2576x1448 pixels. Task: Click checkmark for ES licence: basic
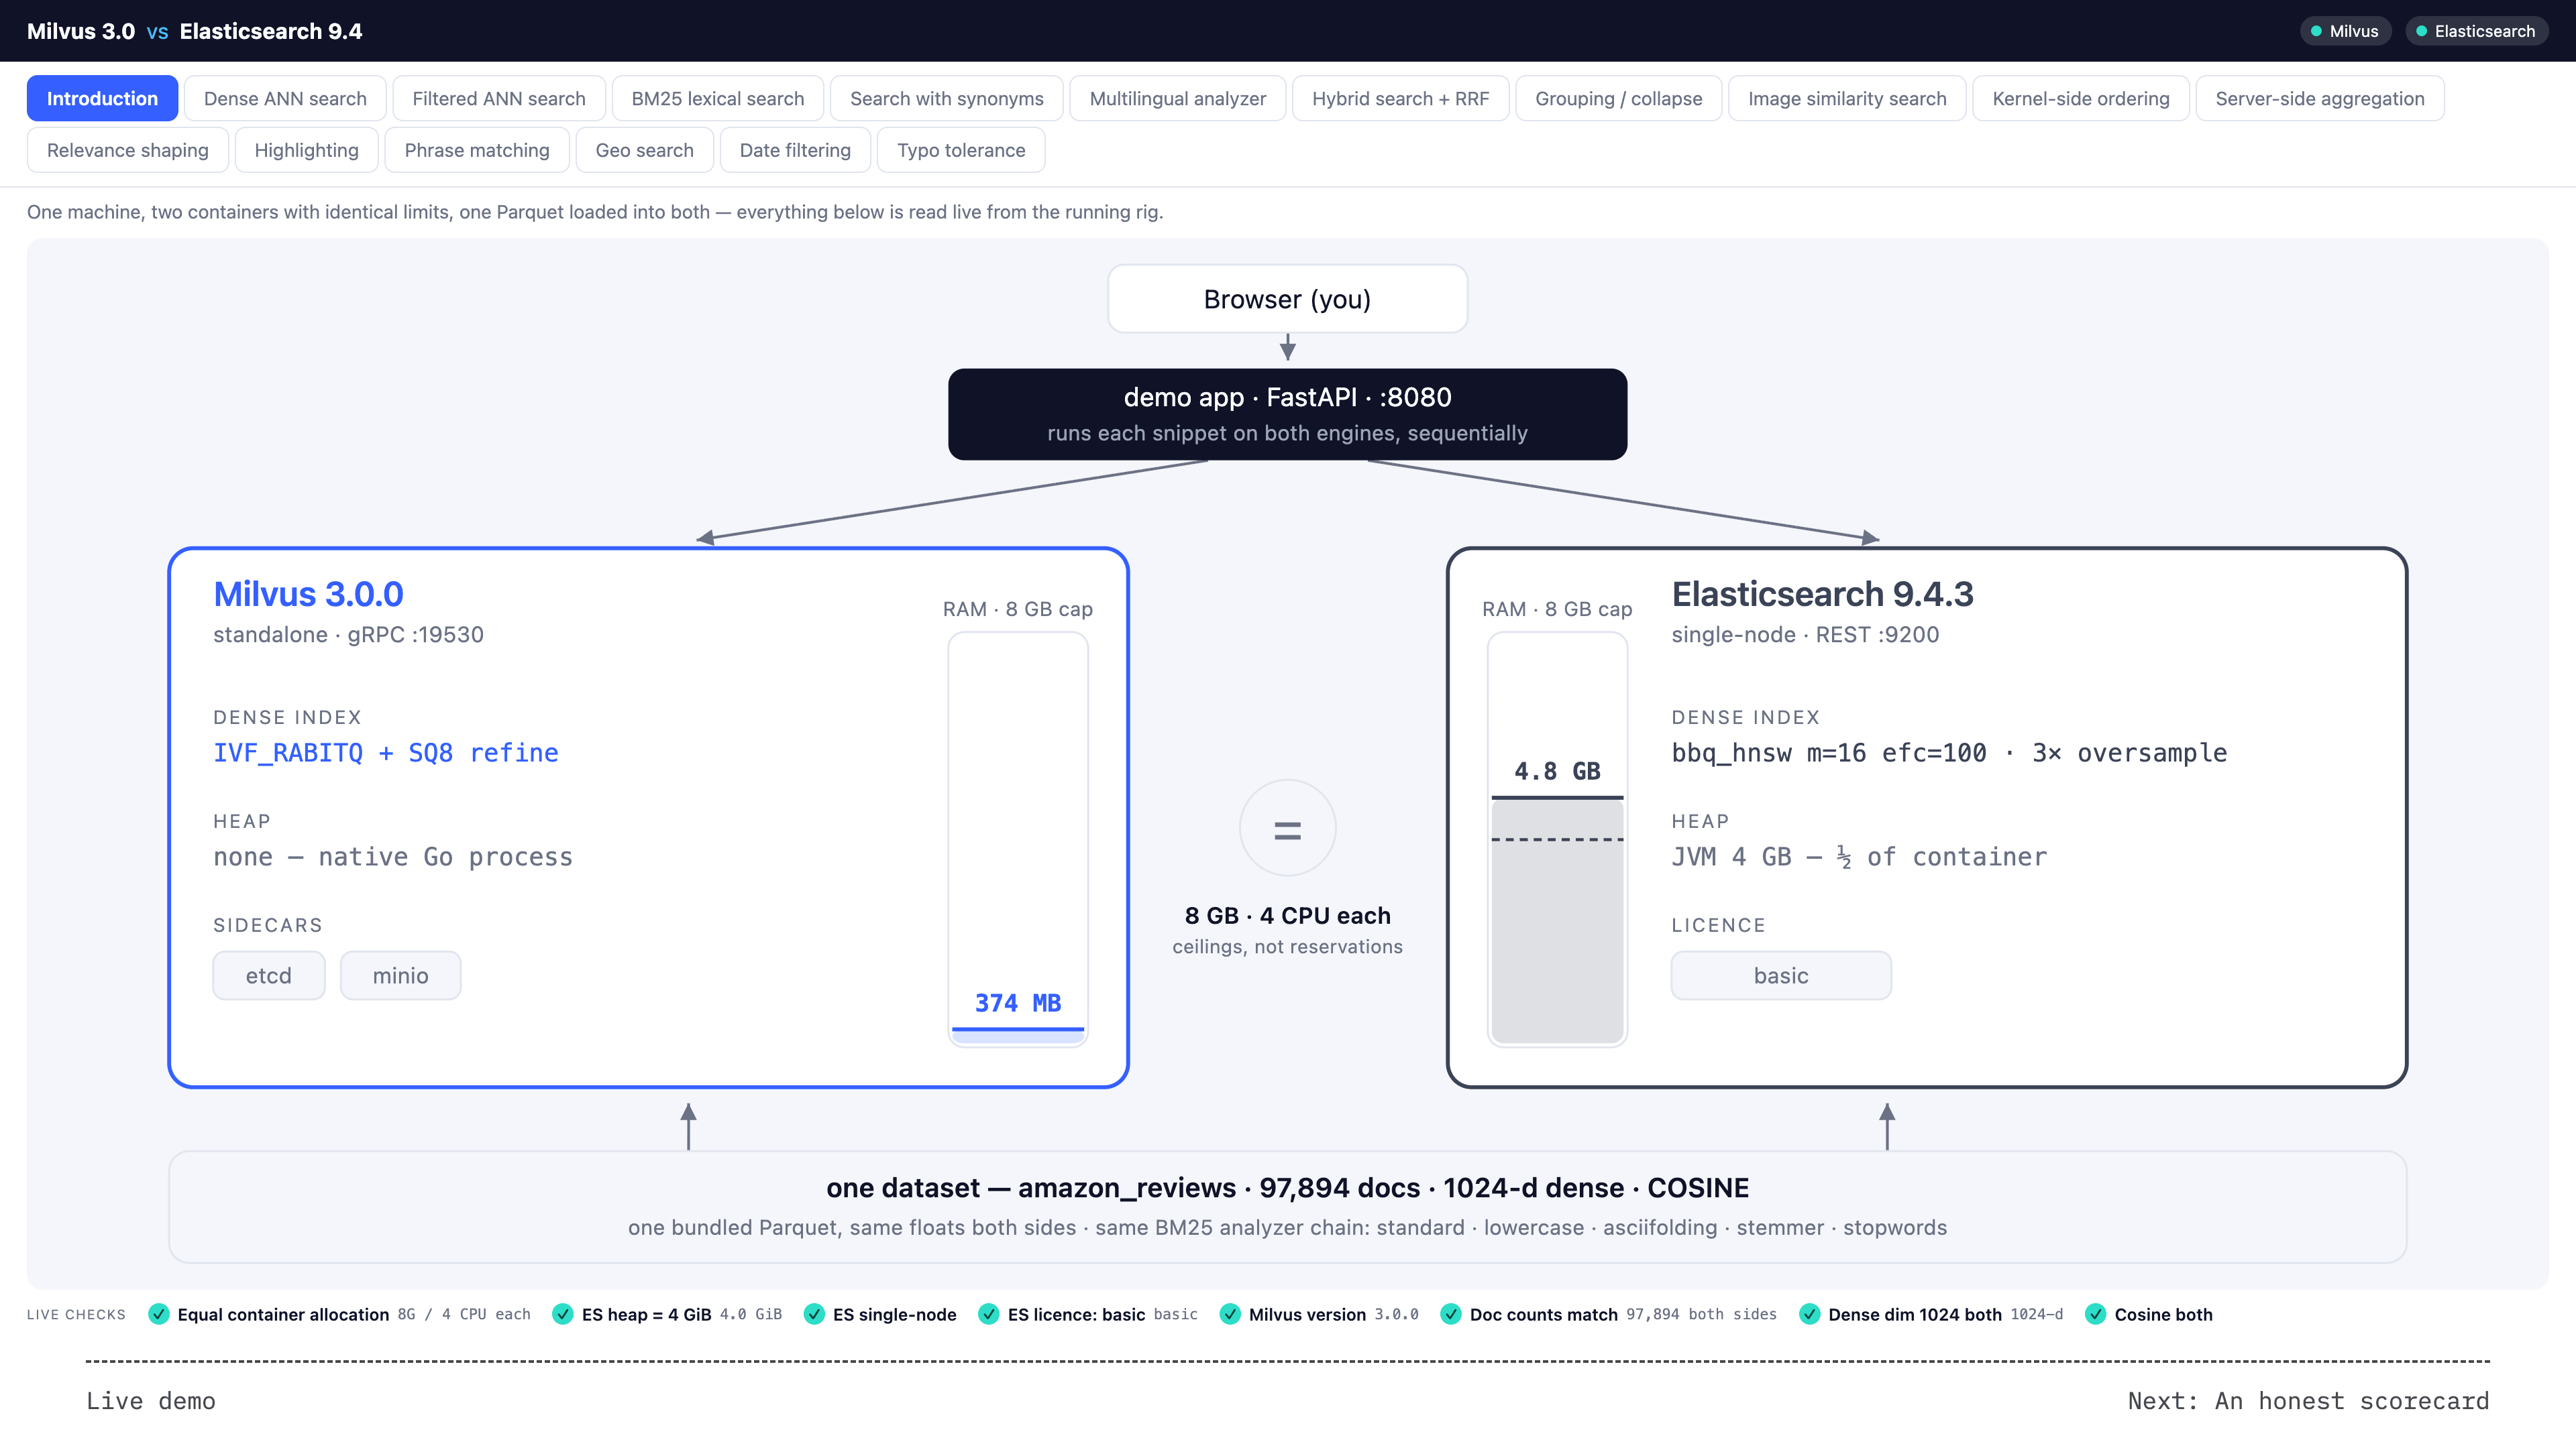(989, 1314)
